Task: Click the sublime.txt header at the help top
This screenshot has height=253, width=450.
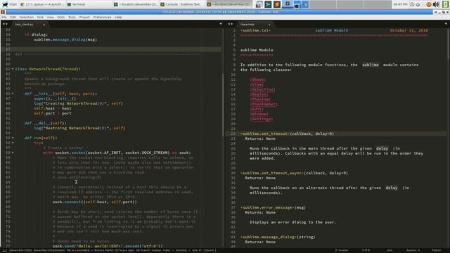Action: (x=255, y=30)
